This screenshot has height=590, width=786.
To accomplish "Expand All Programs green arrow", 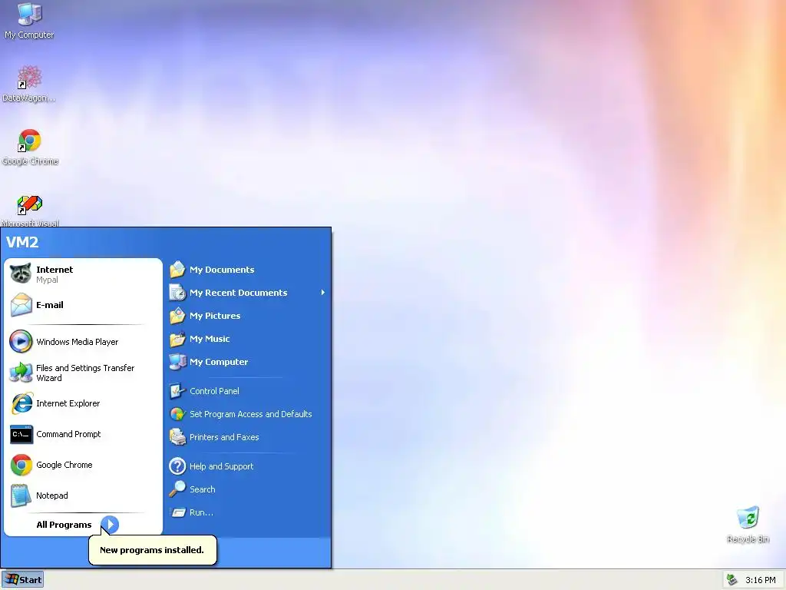I will [110, 525].
